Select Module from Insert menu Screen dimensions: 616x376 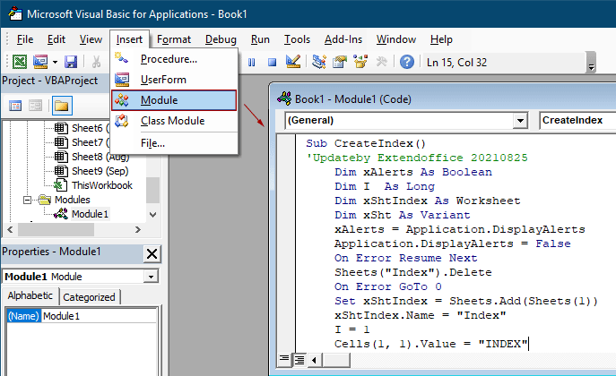coord(174,100)
